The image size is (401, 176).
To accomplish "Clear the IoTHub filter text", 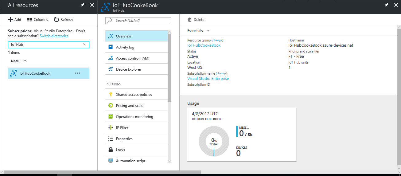I will [84, 45].
